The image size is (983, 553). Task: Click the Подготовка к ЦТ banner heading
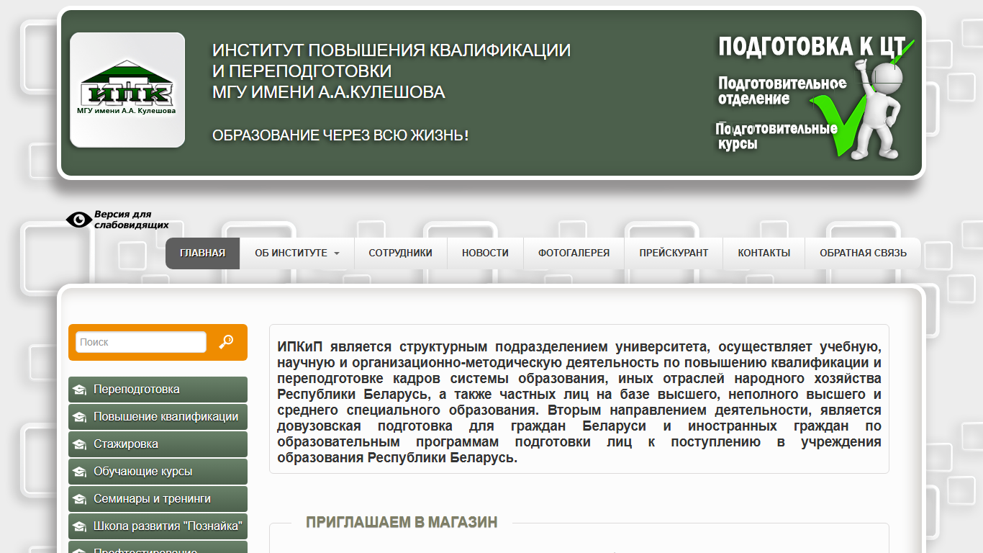tap(811, 47)
